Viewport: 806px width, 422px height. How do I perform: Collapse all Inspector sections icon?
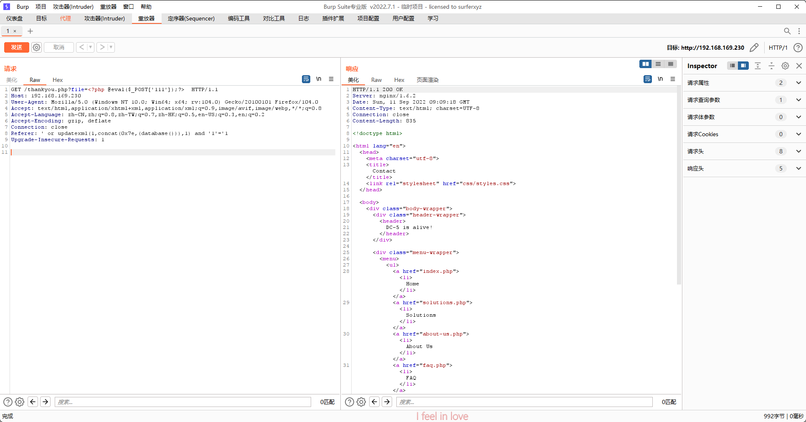coord(772,66)
